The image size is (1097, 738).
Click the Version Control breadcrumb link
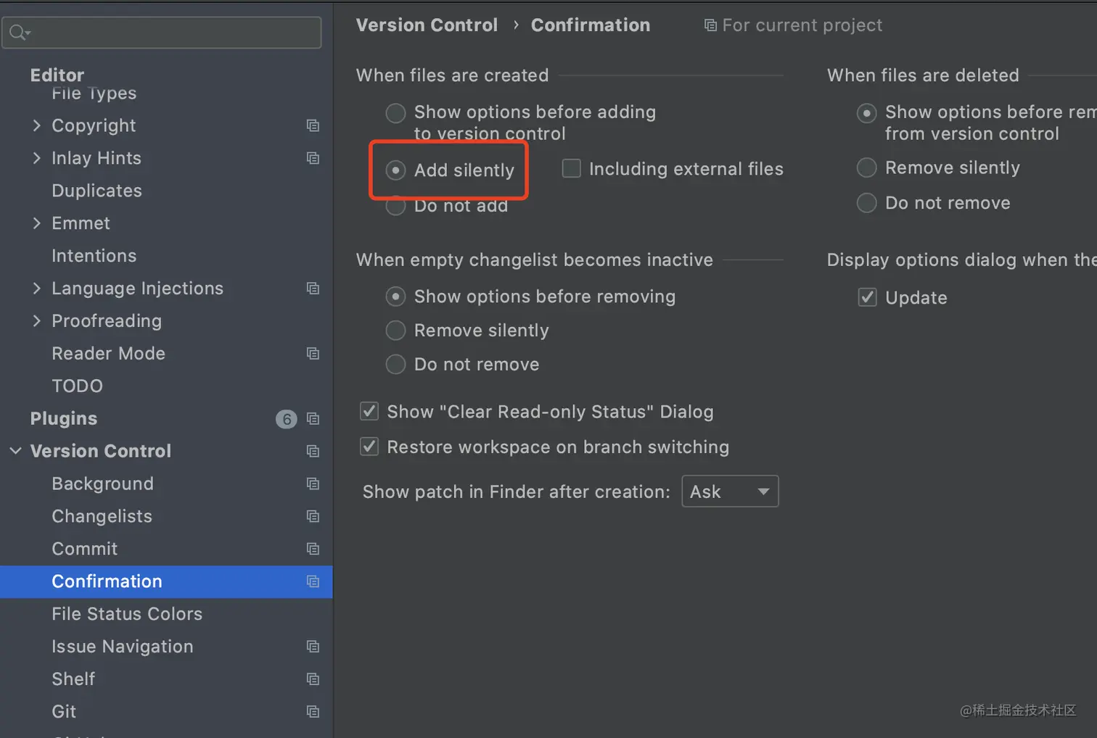427,25
